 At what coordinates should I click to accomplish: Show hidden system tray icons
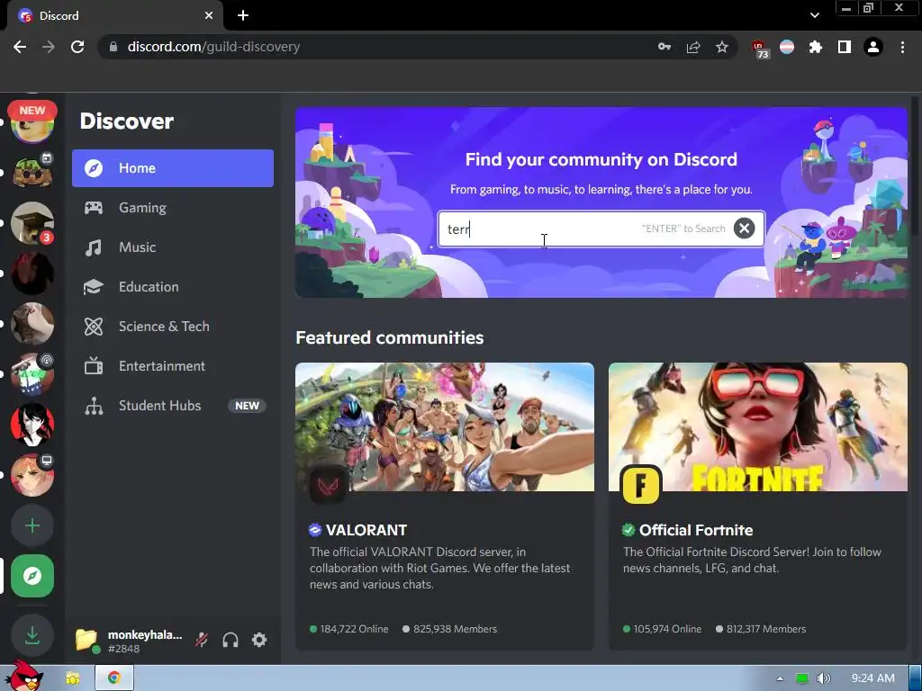780,678
